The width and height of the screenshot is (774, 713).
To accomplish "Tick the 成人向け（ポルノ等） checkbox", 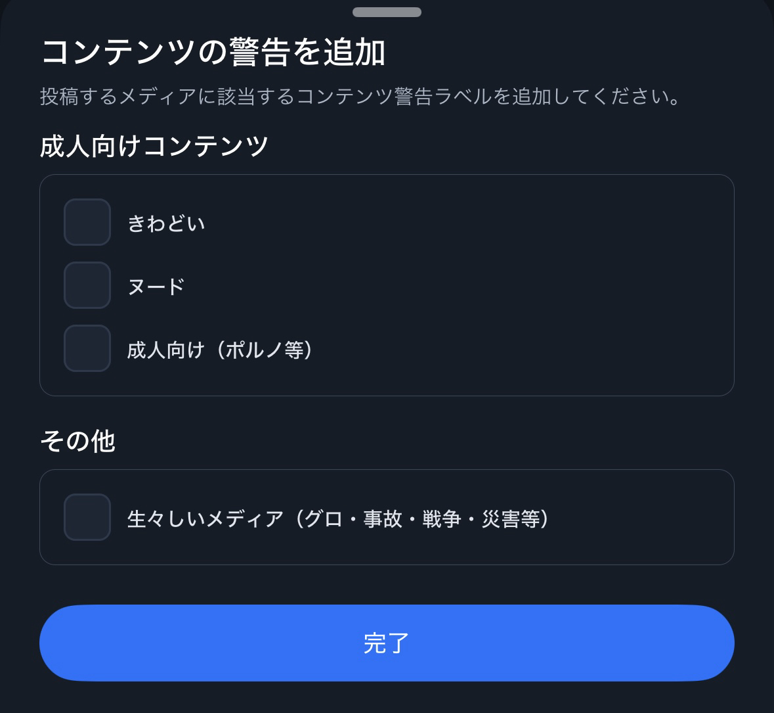I will 87,348.
